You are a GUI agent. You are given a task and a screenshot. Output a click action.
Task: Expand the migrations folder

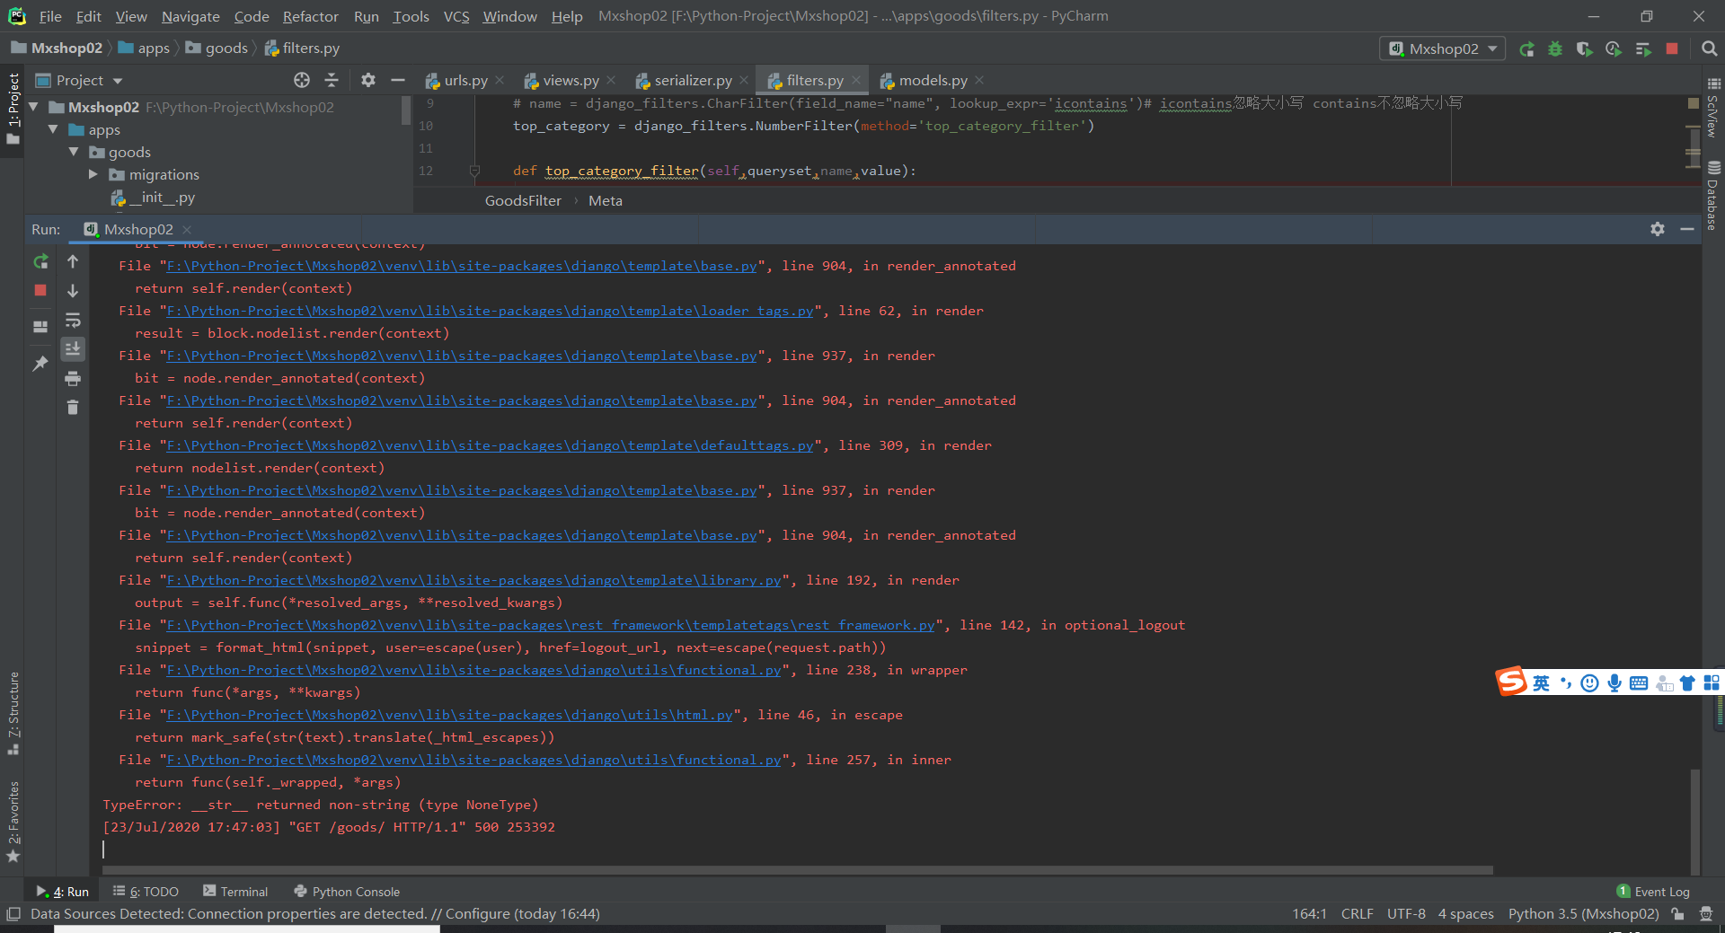(x=93, y=175)
